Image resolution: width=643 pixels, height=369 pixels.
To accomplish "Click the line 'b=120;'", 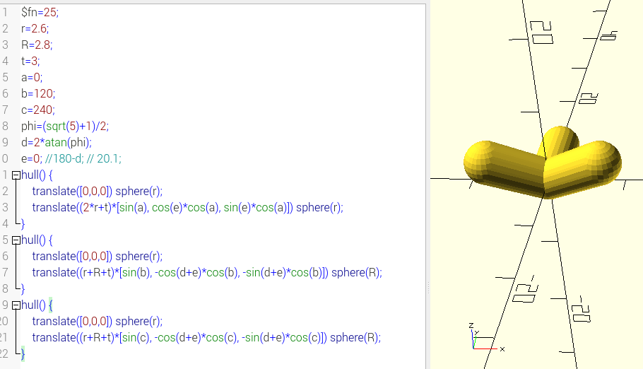I will coord(38,93).
